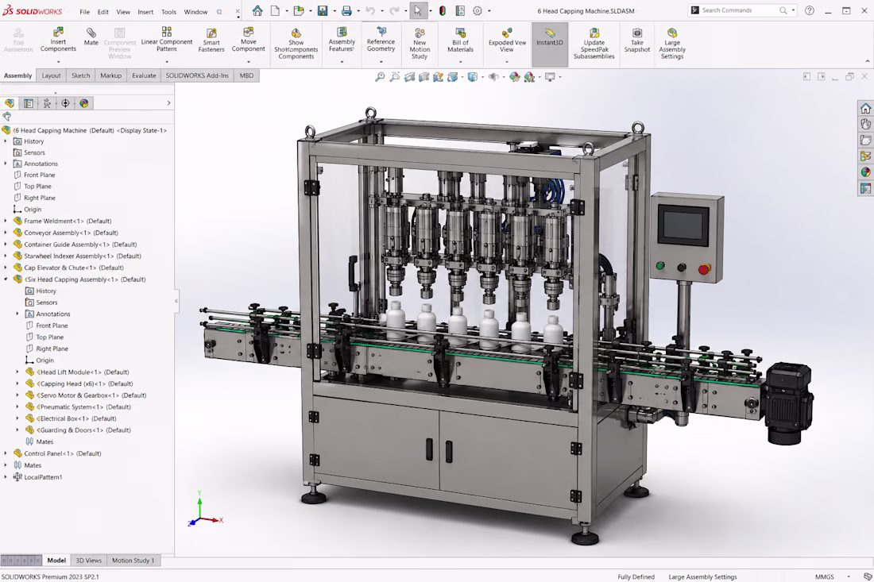Expand the FeatureManager panel tabs chevron
This screenshot has height=582, width=874.
[168, 103]
